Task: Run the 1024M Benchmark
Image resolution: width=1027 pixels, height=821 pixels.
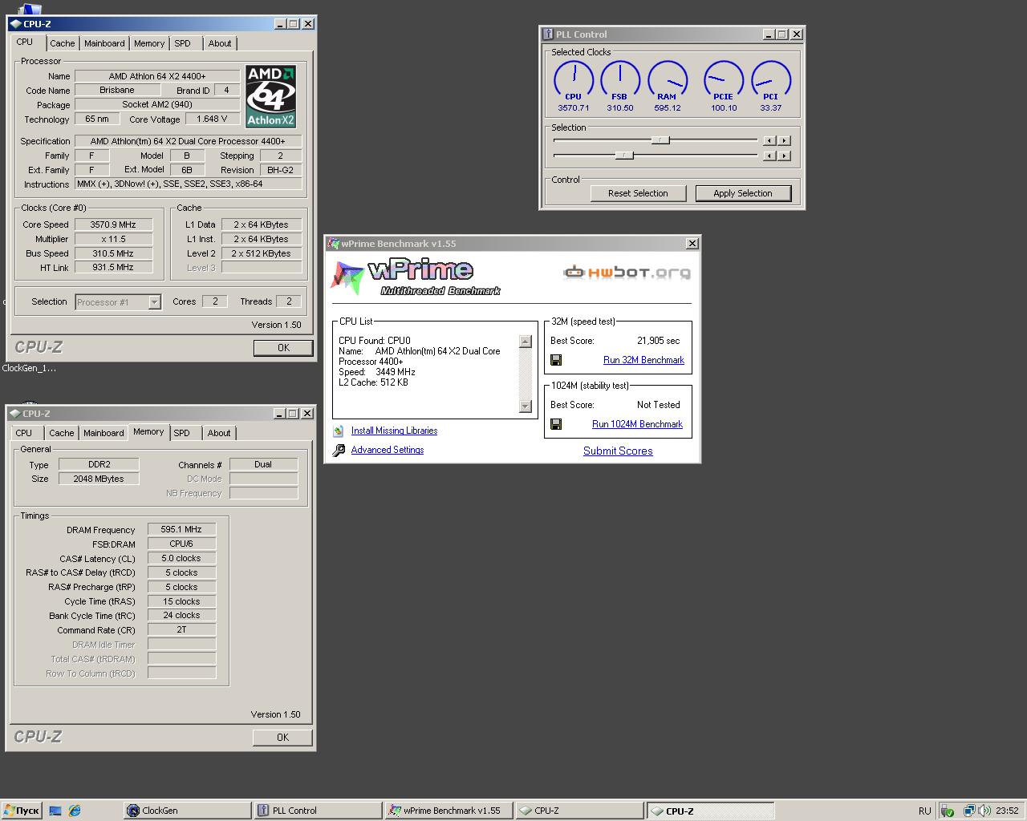Action: (637, 424)
